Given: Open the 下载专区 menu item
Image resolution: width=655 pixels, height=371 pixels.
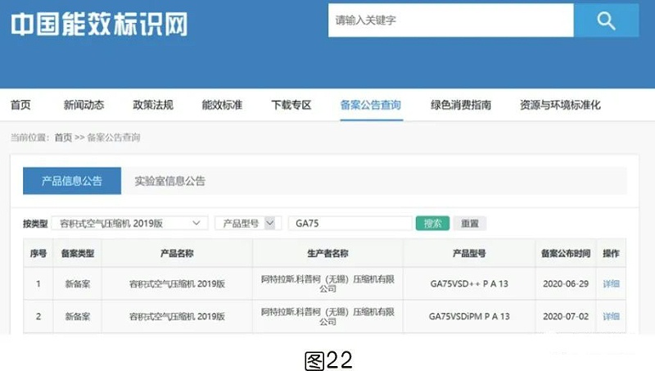Looking at the screenshot, I should (x=291, y=105).
